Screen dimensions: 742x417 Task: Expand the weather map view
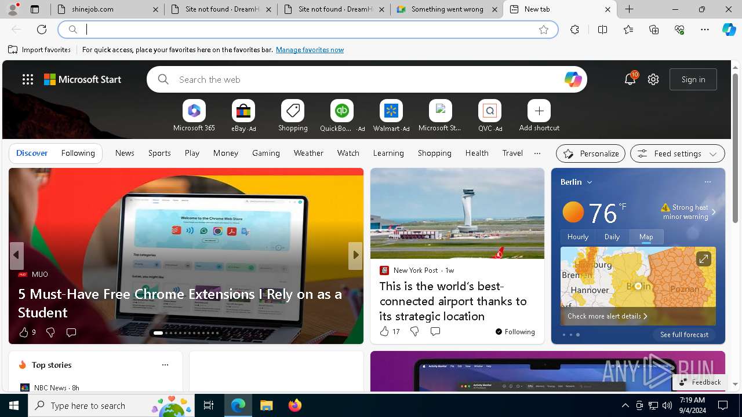point(703,259)
